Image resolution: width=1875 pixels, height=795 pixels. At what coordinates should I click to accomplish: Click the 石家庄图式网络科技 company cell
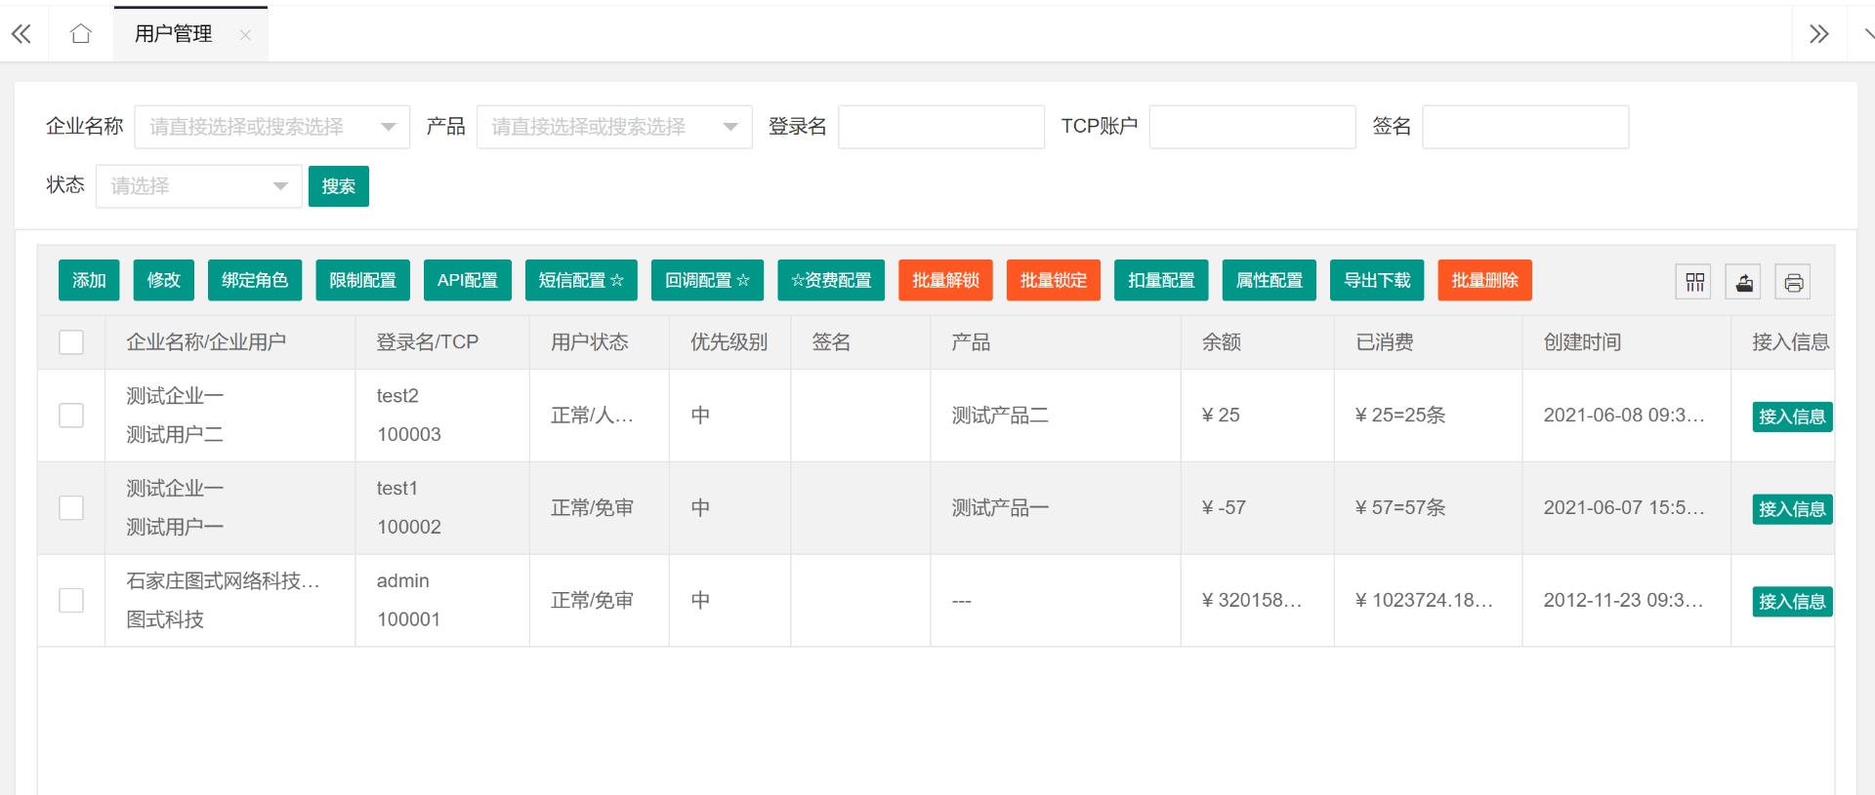coord(223,581)
